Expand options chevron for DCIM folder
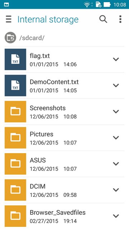Screen dimensions: 129x229 (x=116, y=190)
